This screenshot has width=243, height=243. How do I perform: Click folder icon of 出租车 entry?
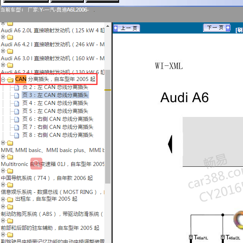click(10, 199)
